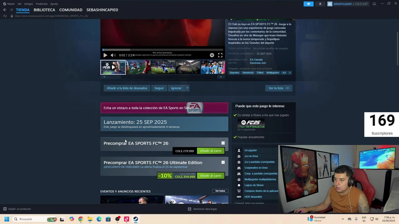
Task: Click the JcJ en línea feature link
Action: (x=251, y=156)
